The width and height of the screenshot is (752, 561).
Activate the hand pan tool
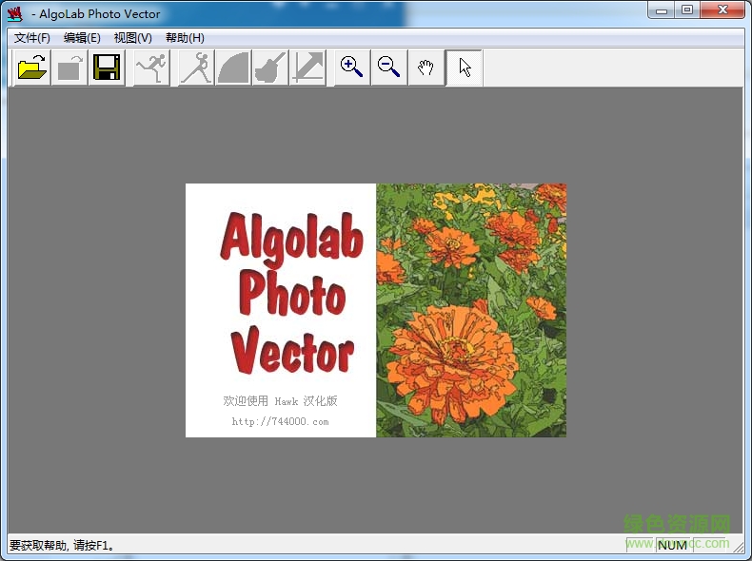[426, 68]
